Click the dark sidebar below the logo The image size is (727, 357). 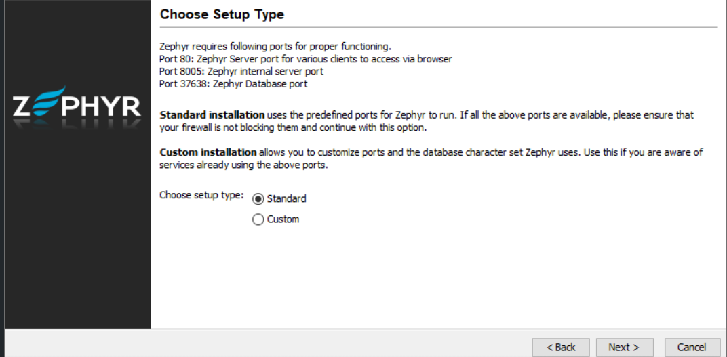click(77, 237)
